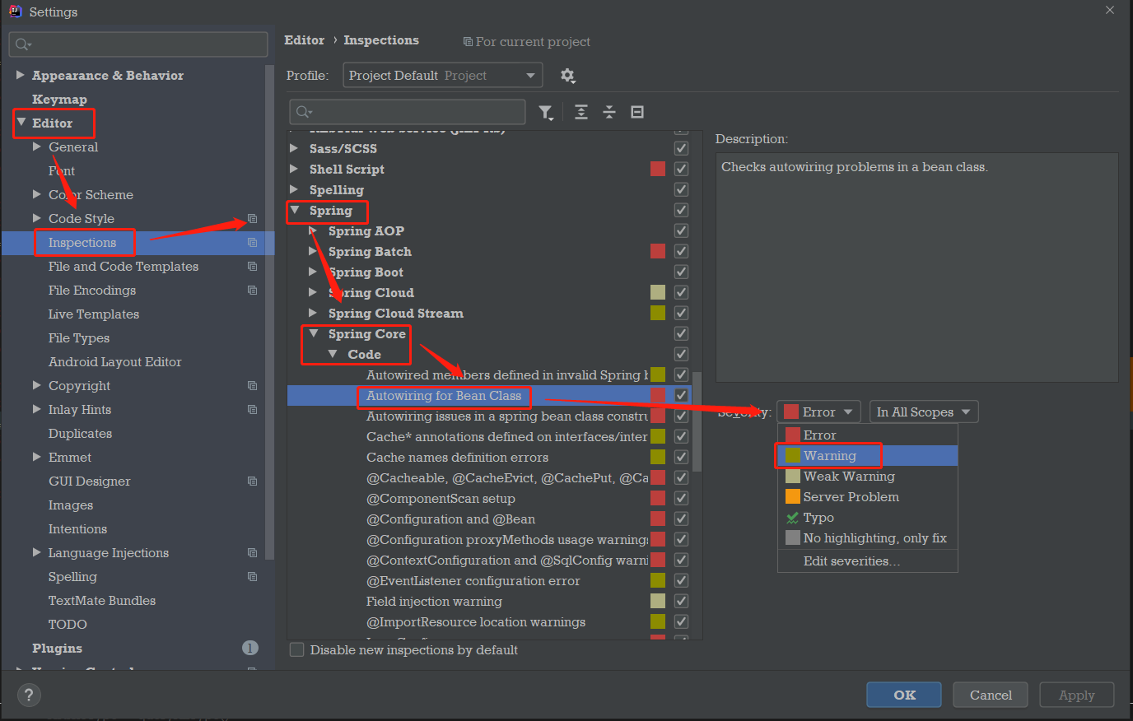1133x721 pixels.
Task: Open the Keymap settings page
Action: tap(59, 99)
